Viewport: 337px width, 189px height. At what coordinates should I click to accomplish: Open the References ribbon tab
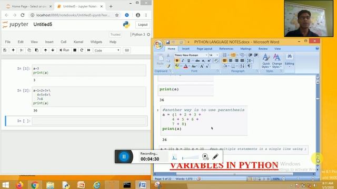click(x=226, y=49)
